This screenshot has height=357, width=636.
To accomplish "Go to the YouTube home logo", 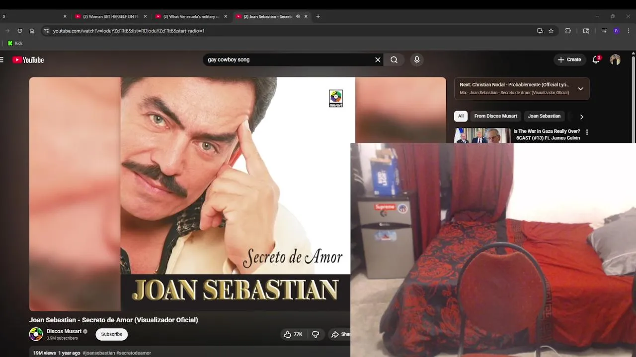I will pyautogui.click(x=28, y=60).
